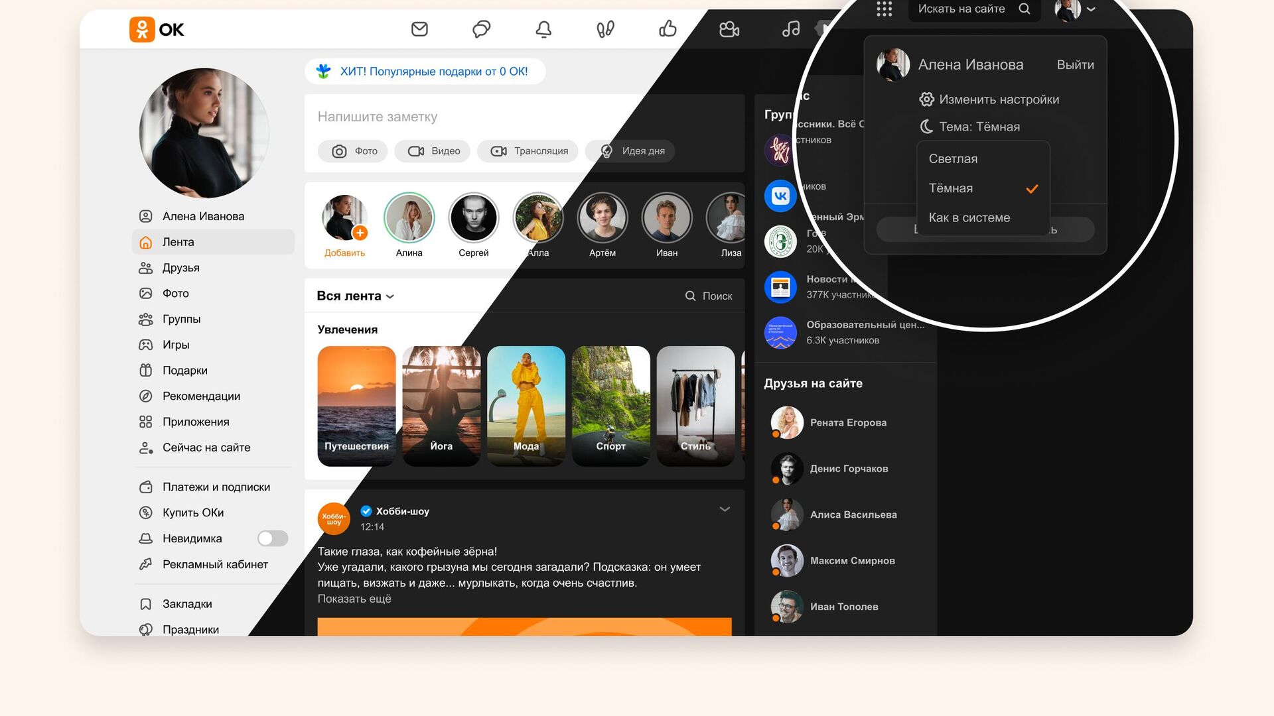Click the Платежи и подписки wallet icon
The width and height of the screenshot is (1274, 716).
click(146, 487)
